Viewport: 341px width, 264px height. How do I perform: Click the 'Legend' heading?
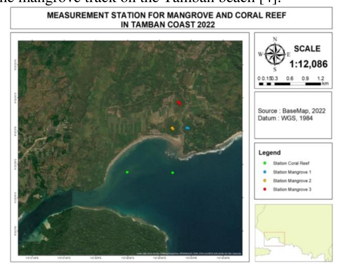(269, 152)
